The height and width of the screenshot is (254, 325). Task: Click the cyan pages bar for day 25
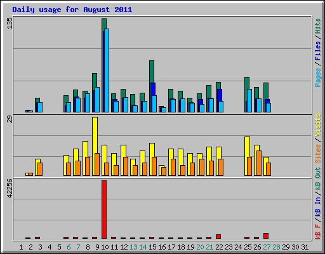pos(249,100)
